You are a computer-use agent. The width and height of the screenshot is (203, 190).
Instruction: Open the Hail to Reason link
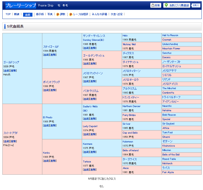[x=170, y=35]
